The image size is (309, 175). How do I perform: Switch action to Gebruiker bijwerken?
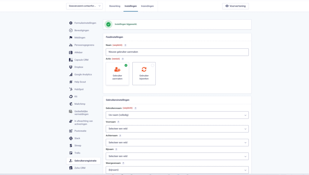[144, 73]
